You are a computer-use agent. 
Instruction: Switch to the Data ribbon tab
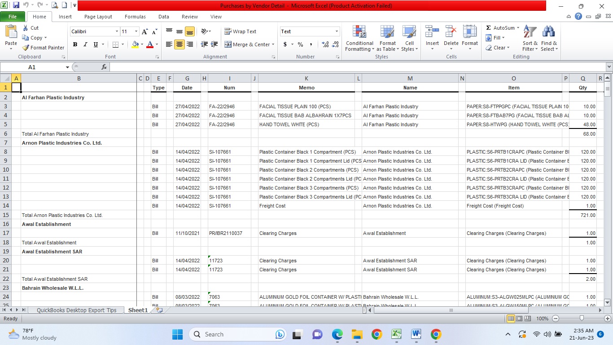point(164,17)
